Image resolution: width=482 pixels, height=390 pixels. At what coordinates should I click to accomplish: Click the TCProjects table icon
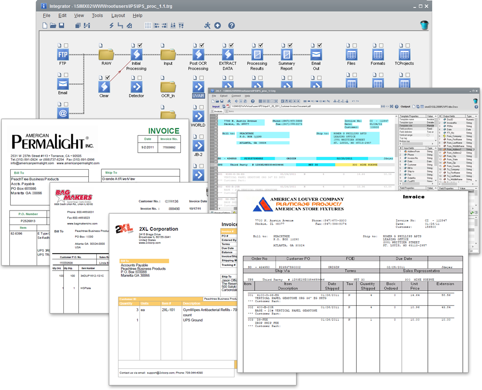(x=404, y=55)
